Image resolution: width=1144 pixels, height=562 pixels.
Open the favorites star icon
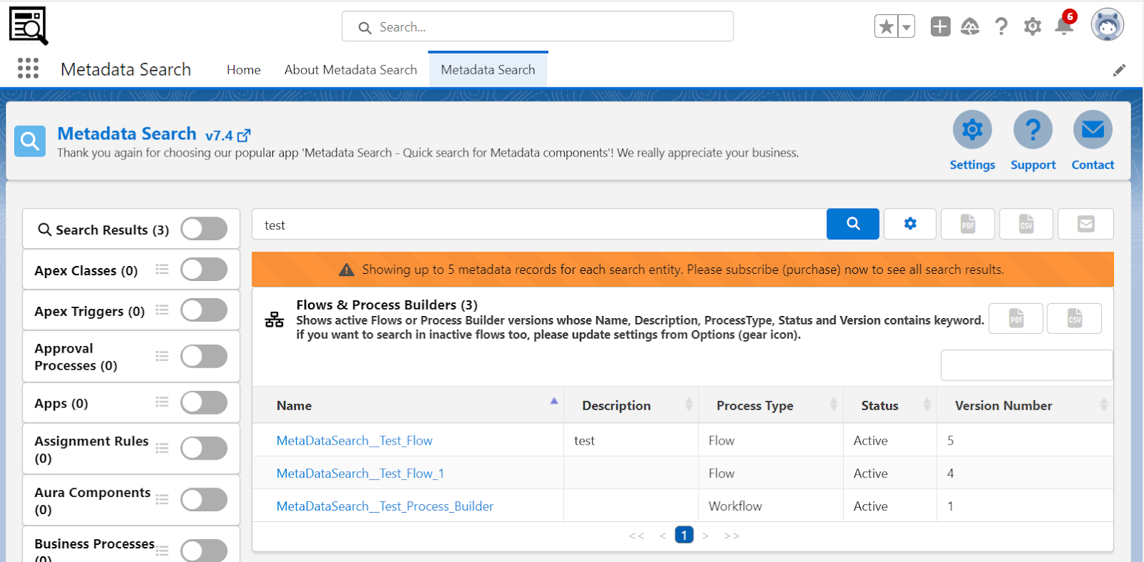(x=886, y=26)
